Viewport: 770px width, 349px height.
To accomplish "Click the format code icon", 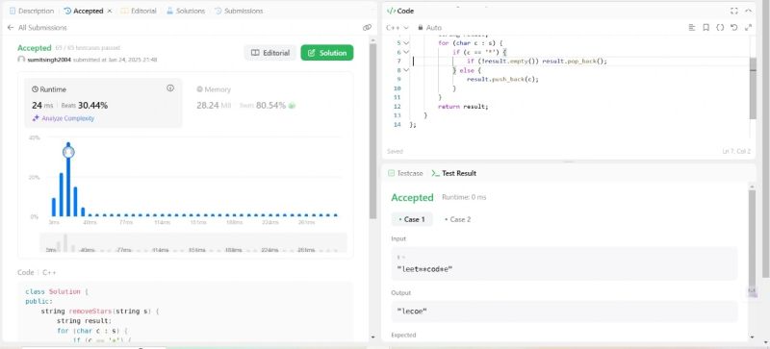I will [x=692, y=28].
